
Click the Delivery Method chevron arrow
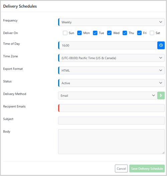click(x=154, y=95)
